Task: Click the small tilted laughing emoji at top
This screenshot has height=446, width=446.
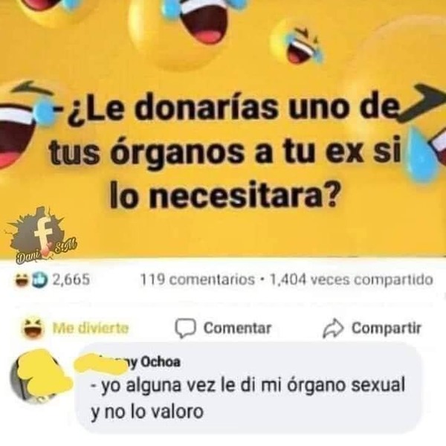Action: tap(297, 43)
